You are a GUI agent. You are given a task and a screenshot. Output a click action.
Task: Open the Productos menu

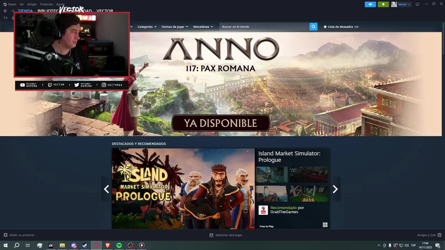coord(47,4)
